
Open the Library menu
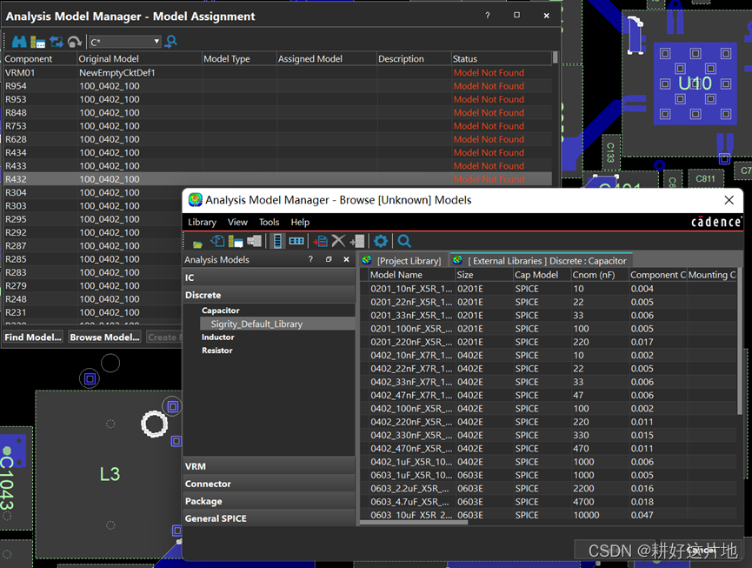(x=202, y=222)
